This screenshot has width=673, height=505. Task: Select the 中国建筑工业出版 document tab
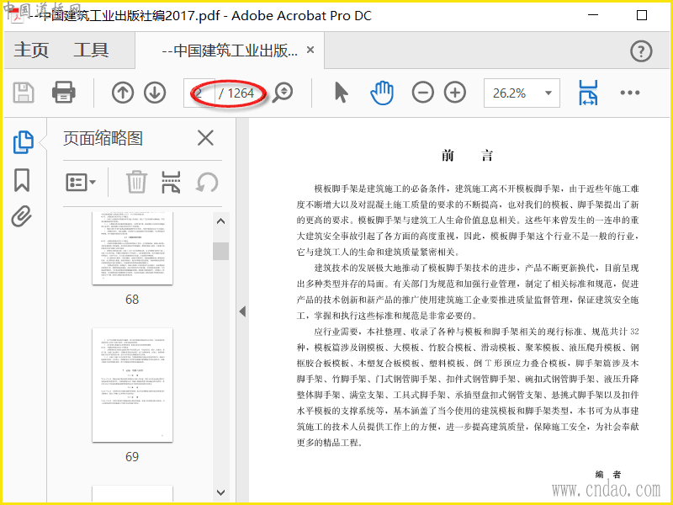pos(230,50)
